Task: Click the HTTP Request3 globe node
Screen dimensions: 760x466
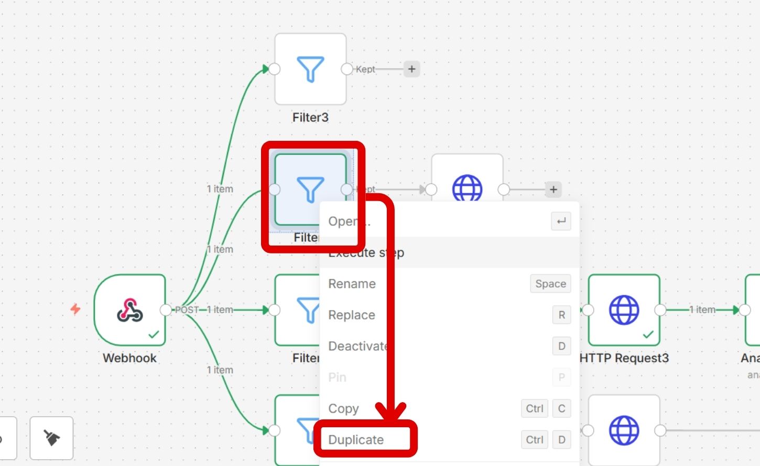Action: (x=624, y=310)
